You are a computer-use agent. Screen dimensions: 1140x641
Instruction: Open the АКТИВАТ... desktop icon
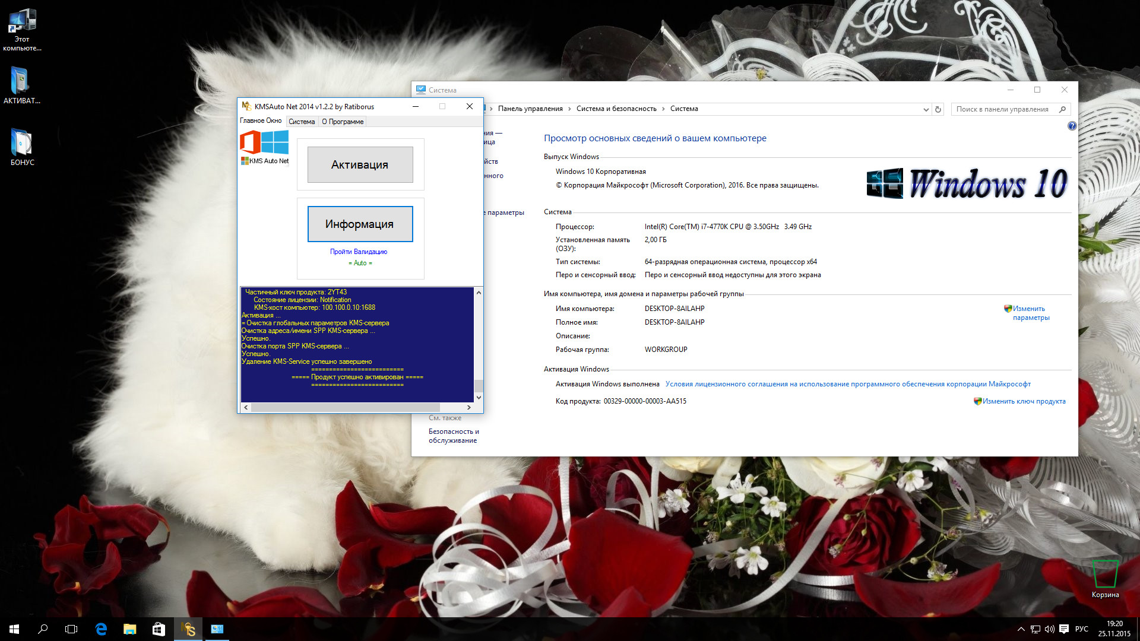click(x=22, y=85)
